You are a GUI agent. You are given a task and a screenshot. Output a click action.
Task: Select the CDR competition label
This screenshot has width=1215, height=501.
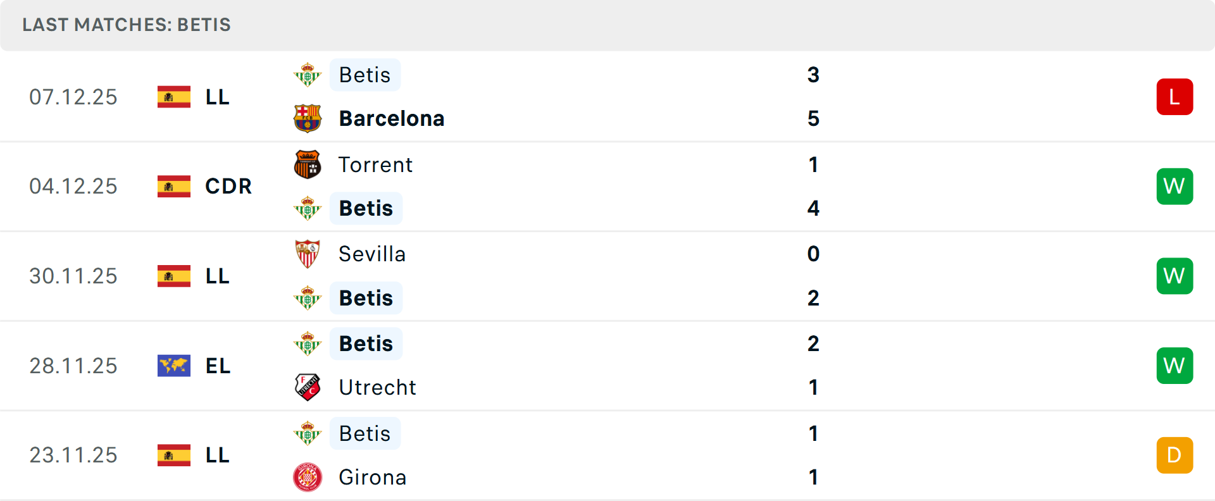(x=228, y=186)
